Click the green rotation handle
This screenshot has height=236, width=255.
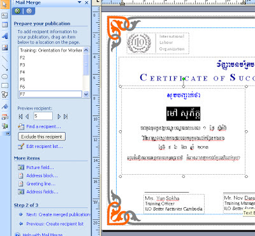tap(184, 79)
